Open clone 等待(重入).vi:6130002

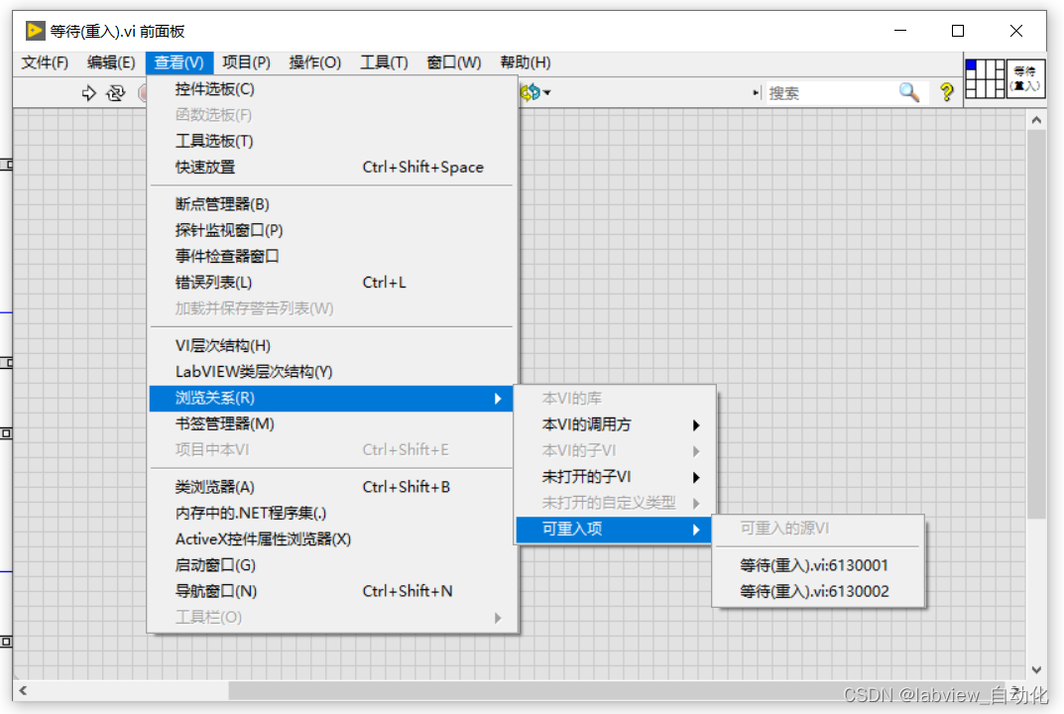pyautogui.click(x=818, y=591)
